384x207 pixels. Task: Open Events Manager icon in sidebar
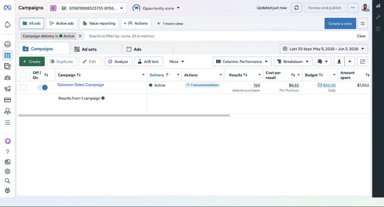[7, 111]
